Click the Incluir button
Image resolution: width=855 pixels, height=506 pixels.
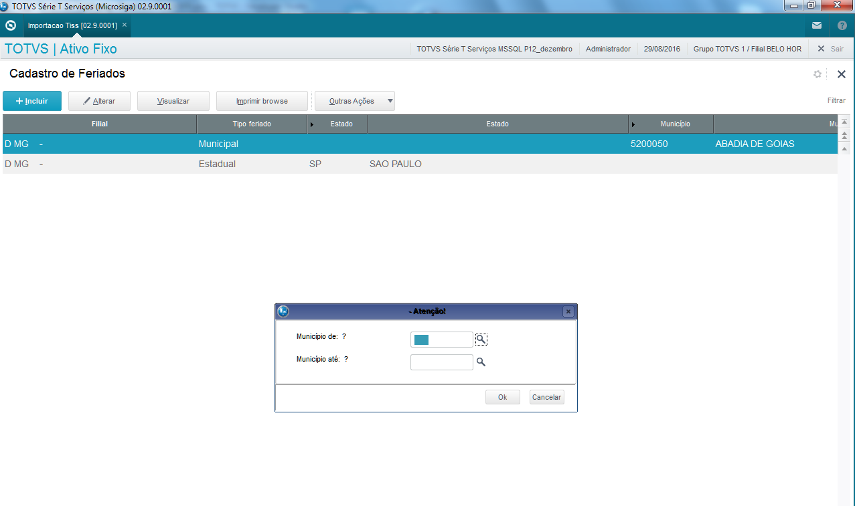coord(32,101)
